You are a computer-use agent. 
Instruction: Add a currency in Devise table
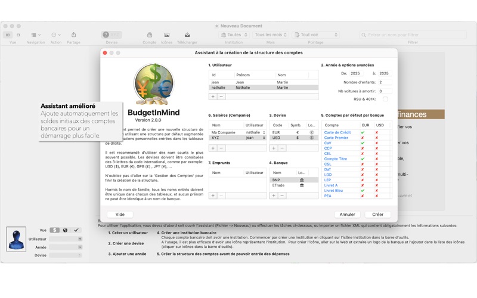pyautogui.click(x=274, y=148)
